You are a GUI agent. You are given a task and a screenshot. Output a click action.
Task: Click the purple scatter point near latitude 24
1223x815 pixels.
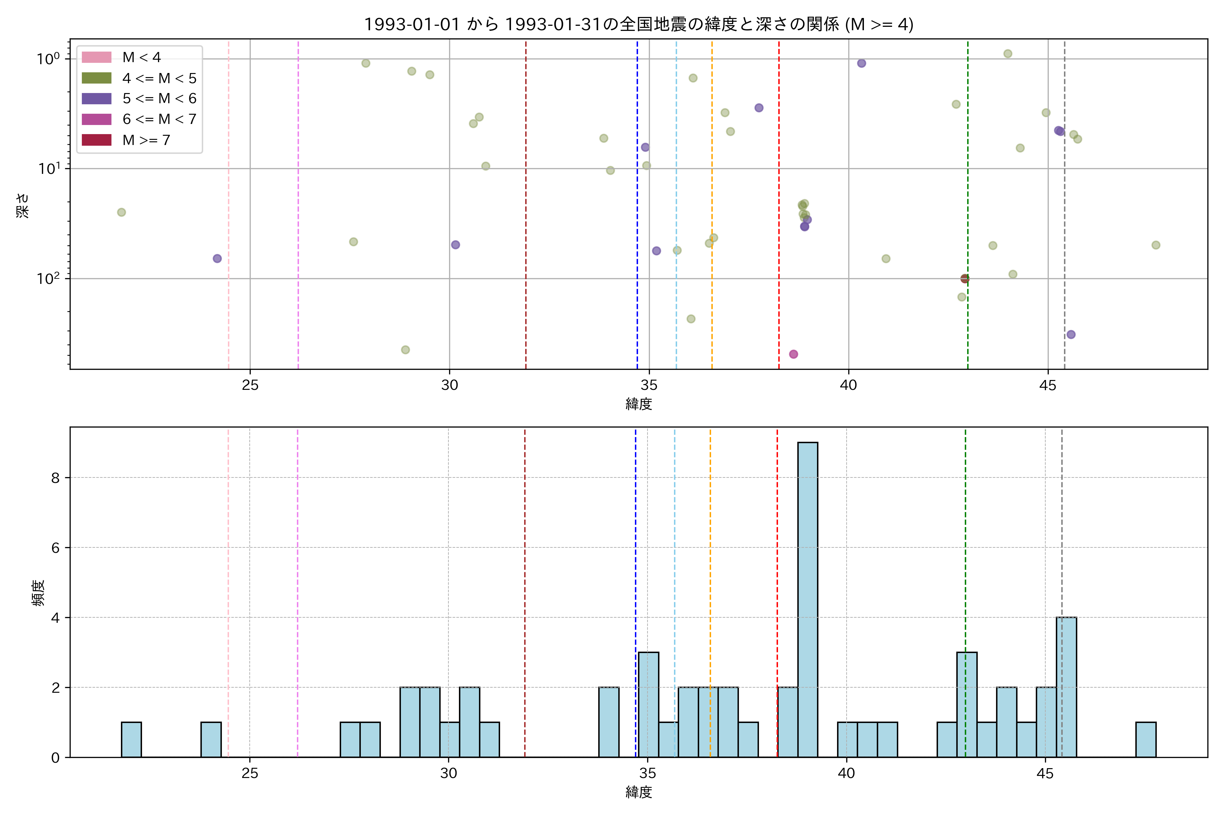pos(217,258)
